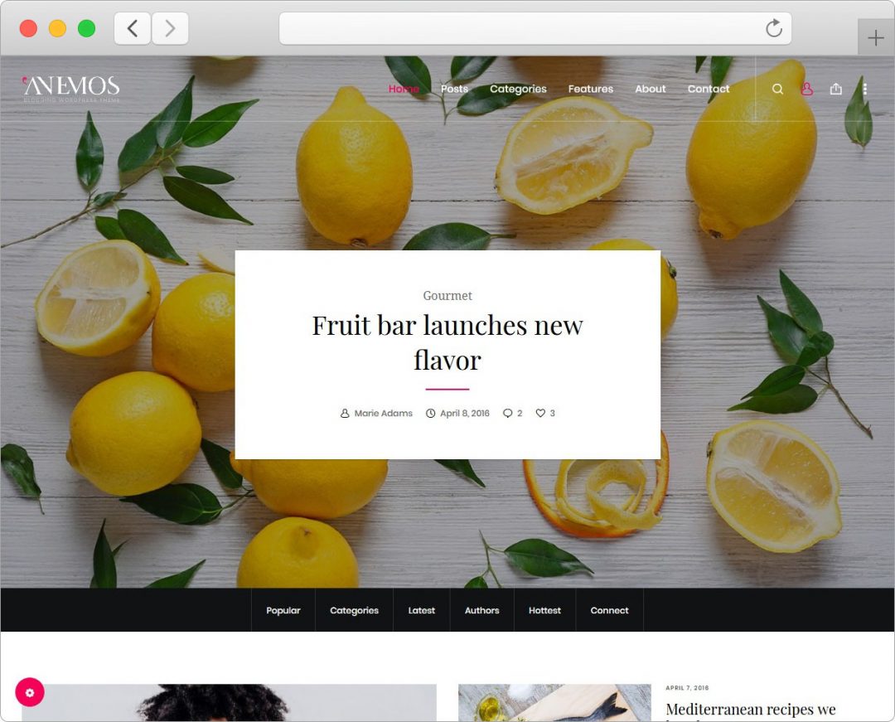The width and height of the screenshot is (895, 722).
Task: Click the heart likes icon
Action: [x=540, y=413]
